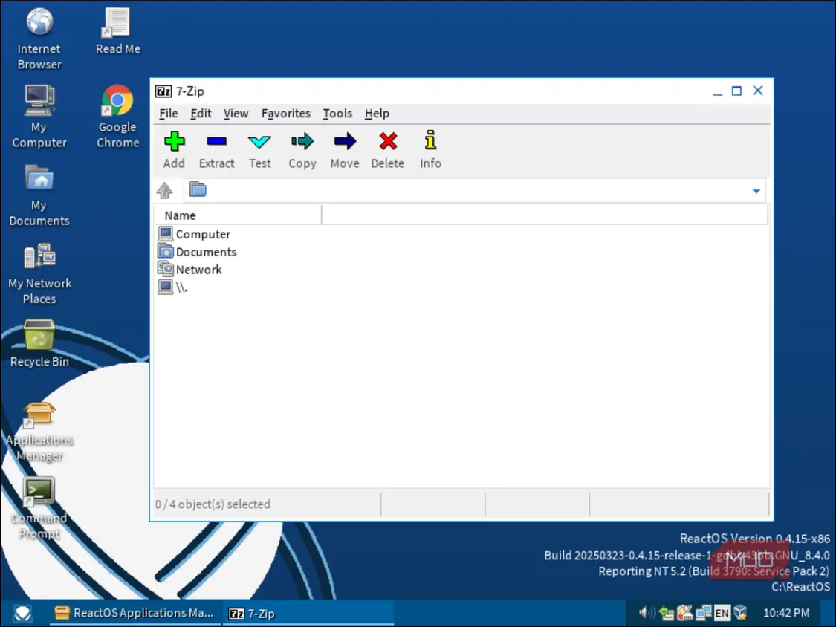Select the Computer item in list

[195, 234]
